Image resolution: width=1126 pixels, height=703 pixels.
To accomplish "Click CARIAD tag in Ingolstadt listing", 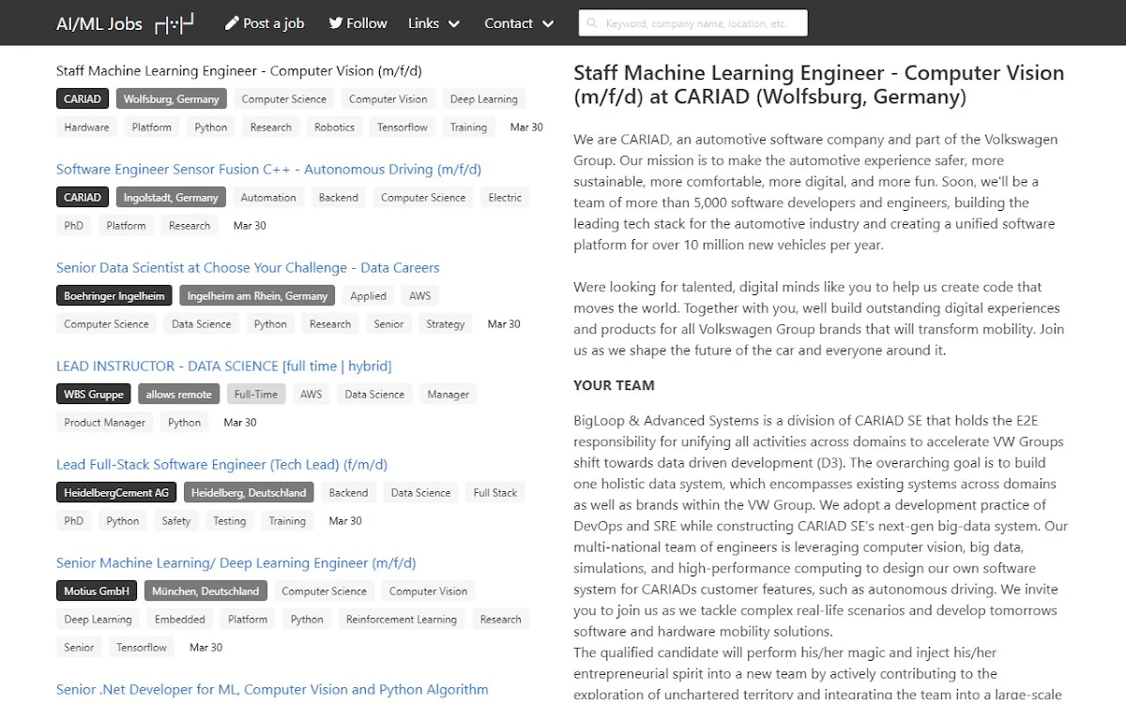I will tap(83, 198).
